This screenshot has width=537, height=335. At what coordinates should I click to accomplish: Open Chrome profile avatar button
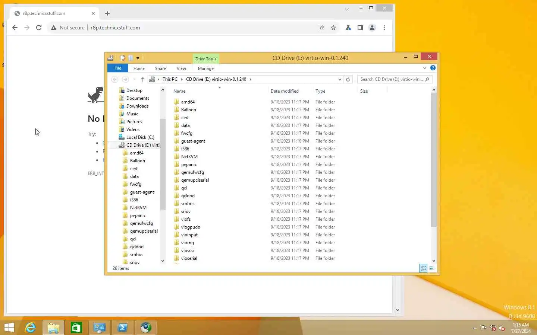tap(372, 28)
